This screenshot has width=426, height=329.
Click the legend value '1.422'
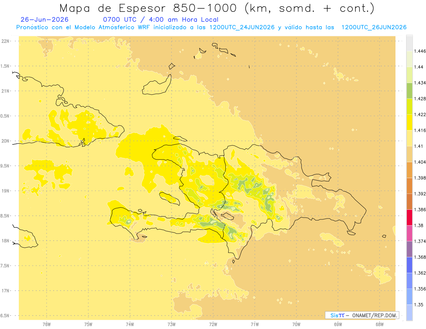420,114
